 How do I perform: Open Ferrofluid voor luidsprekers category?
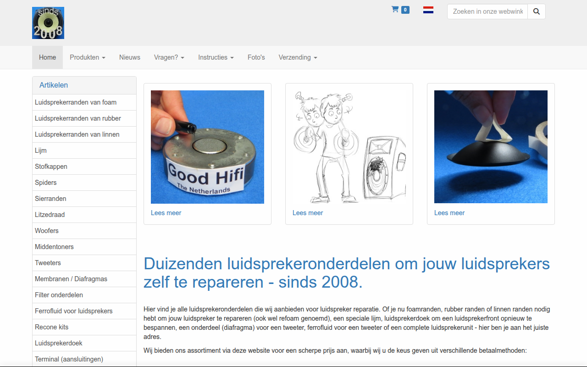pyautogui.click(x=84, y=311)
